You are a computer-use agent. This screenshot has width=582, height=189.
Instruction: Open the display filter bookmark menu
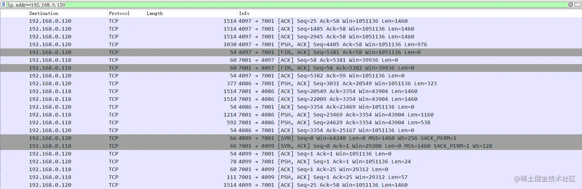click(3, 5)
